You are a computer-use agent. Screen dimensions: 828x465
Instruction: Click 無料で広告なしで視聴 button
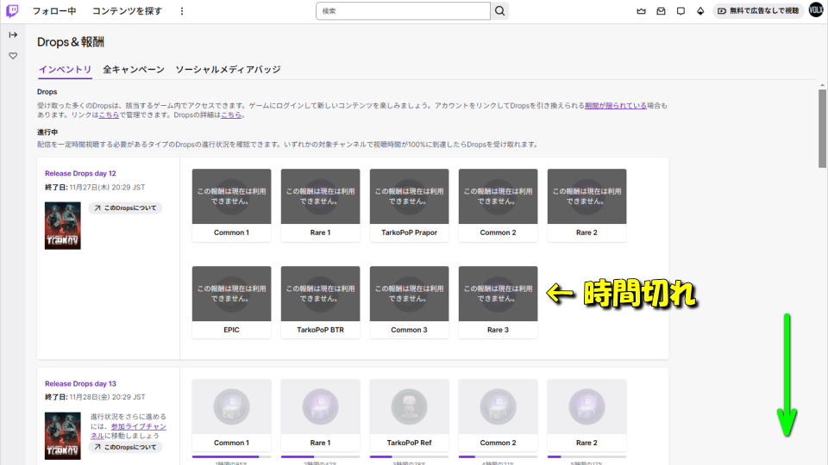758,11
